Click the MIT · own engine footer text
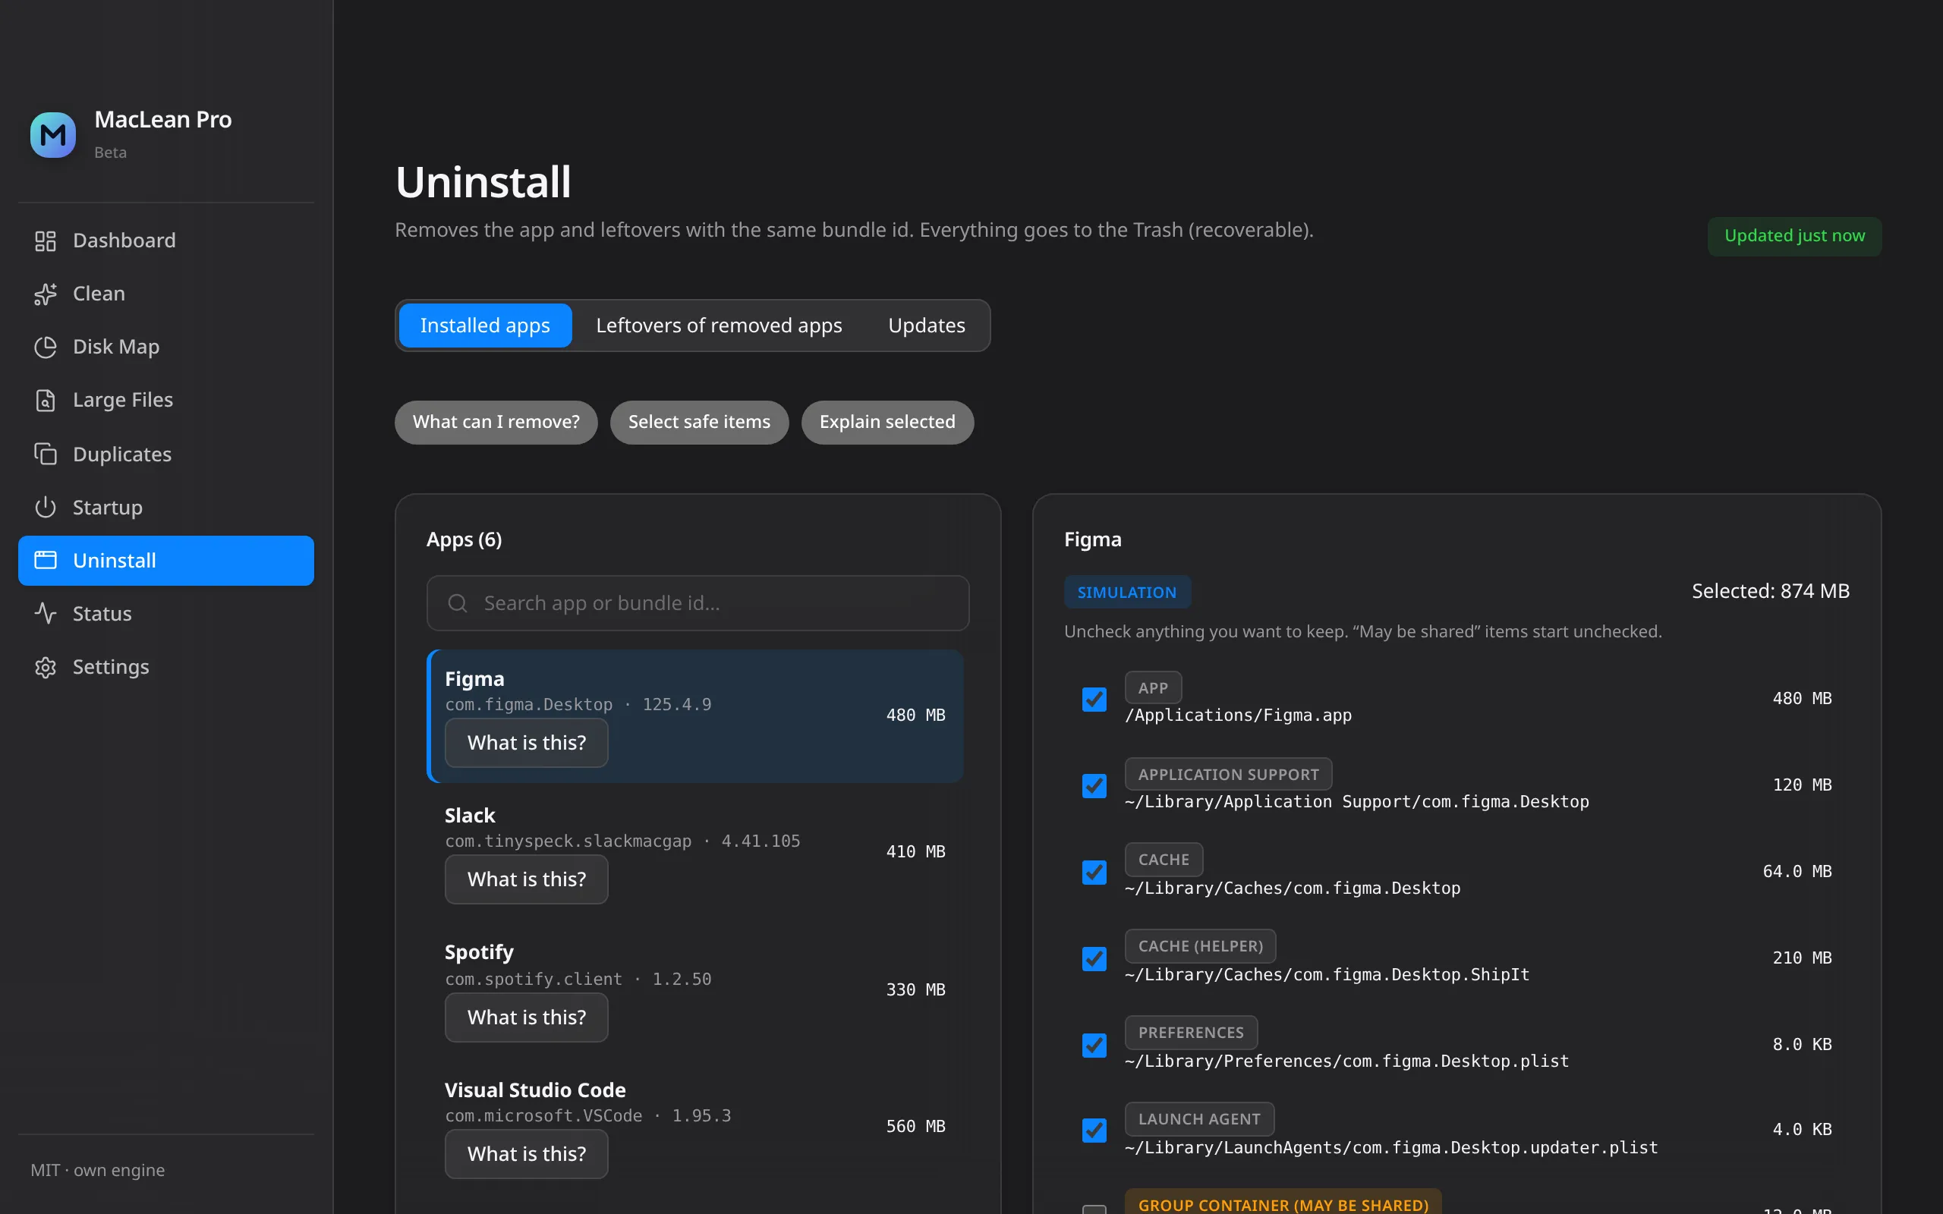Screen dimensions: 1943x1214 point(97,1170)
